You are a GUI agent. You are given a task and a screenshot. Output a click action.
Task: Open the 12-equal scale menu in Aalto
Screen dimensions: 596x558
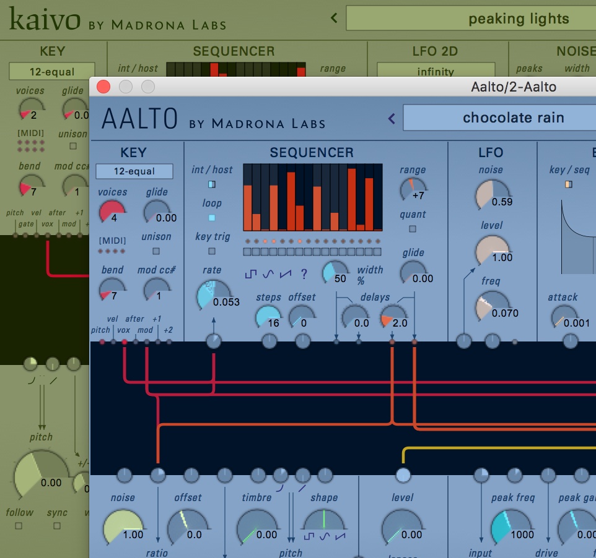click(134, 171)
